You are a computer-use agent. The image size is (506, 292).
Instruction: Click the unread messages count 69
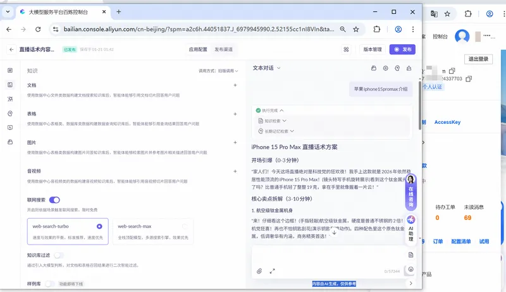tap(467, 218)
